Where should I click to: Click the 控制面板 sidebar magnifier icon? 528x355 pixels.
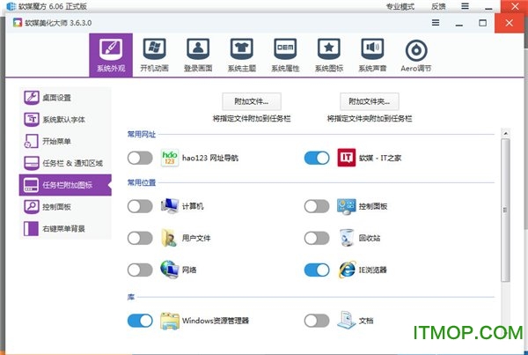[32, 207]
